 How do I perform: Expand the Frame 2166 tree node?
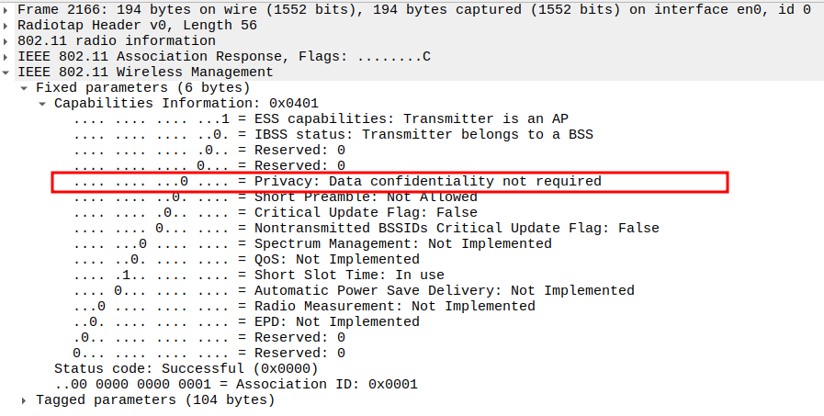[x=8, y=10]
